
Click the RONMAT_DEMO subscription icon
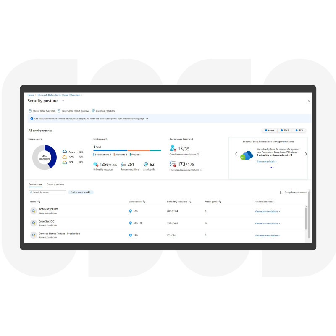pos(34,211)
